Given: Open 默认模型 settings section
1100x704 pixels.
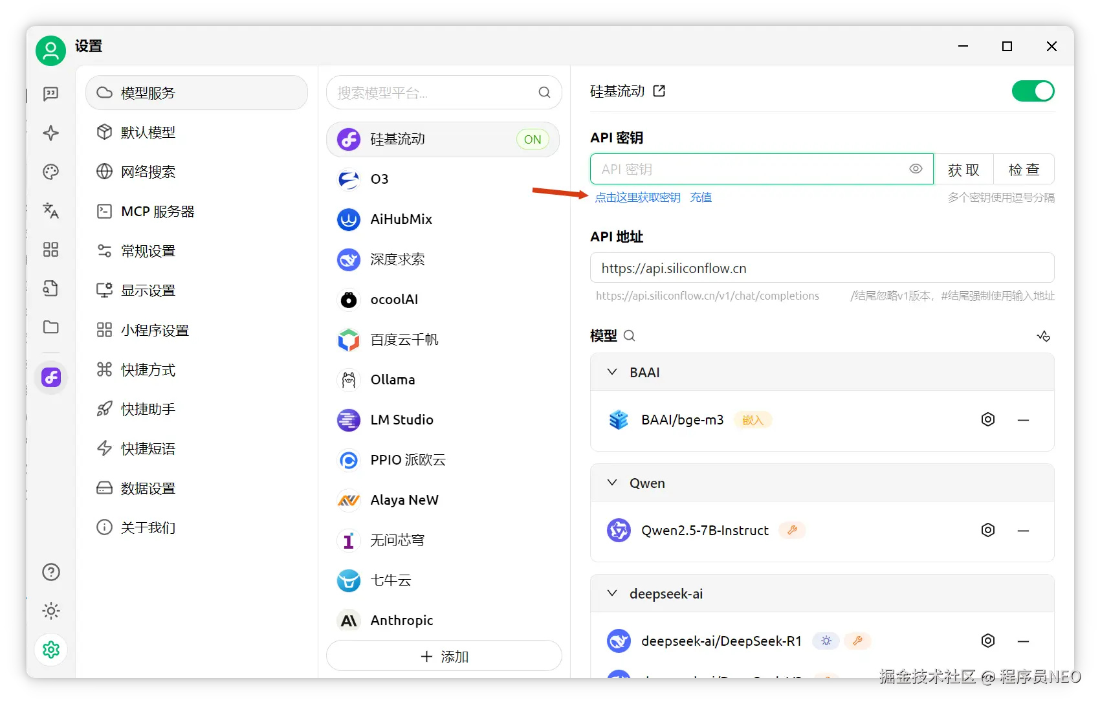Looking at the screenshot, I should pos(197,132).
